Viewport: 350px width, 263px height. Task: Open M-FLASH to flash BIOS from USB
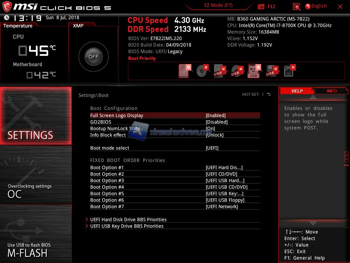[x=36, y=249]
